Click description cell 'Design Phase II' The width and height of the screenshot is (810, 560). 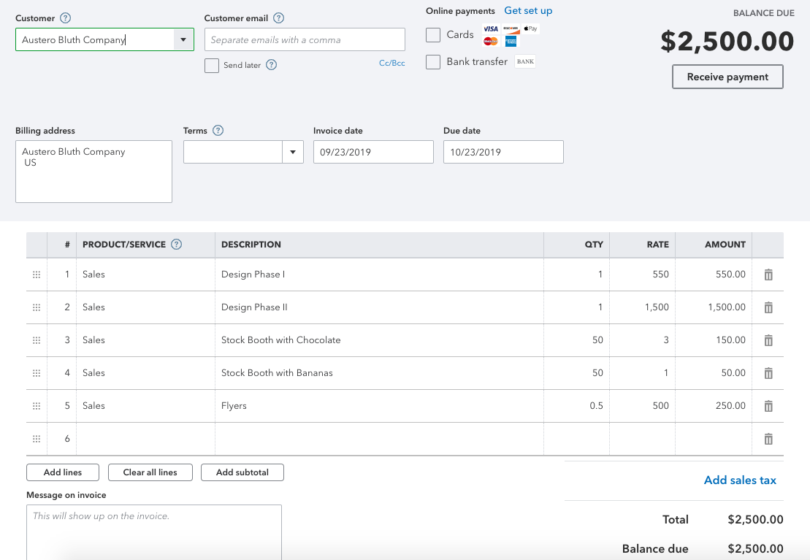(x=379, y=307)
